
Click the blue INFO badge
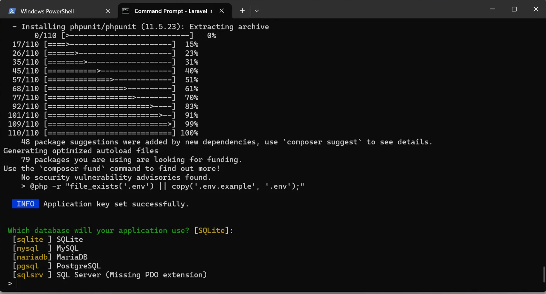click(26, 204)
